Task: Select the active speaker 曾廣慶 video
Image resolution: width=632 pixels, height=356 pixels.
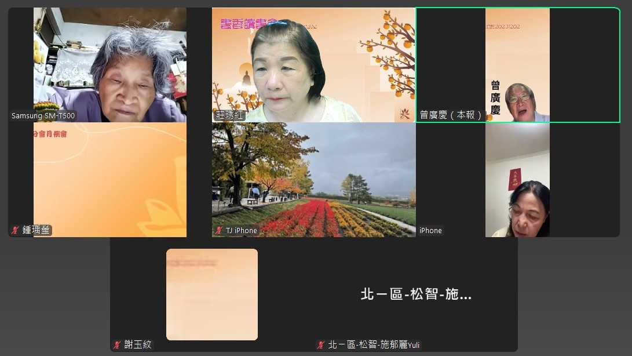Action: [x=517, y=64]
